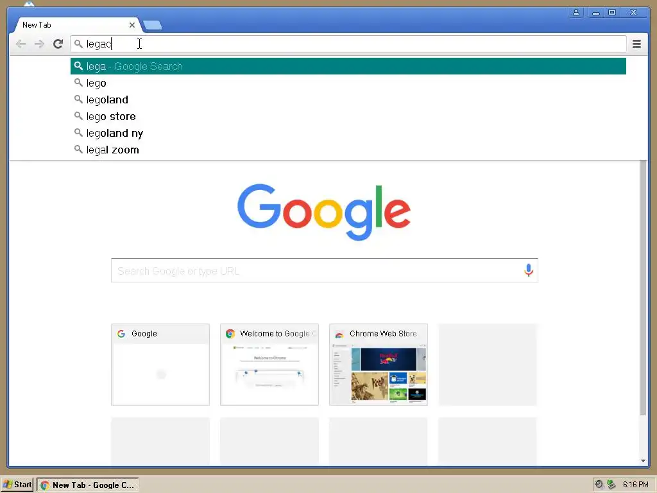The height and width of the screenshot is (493, 657).
Task: Click the 6:16 PM taskbar clock
Action: click(636, 485)
